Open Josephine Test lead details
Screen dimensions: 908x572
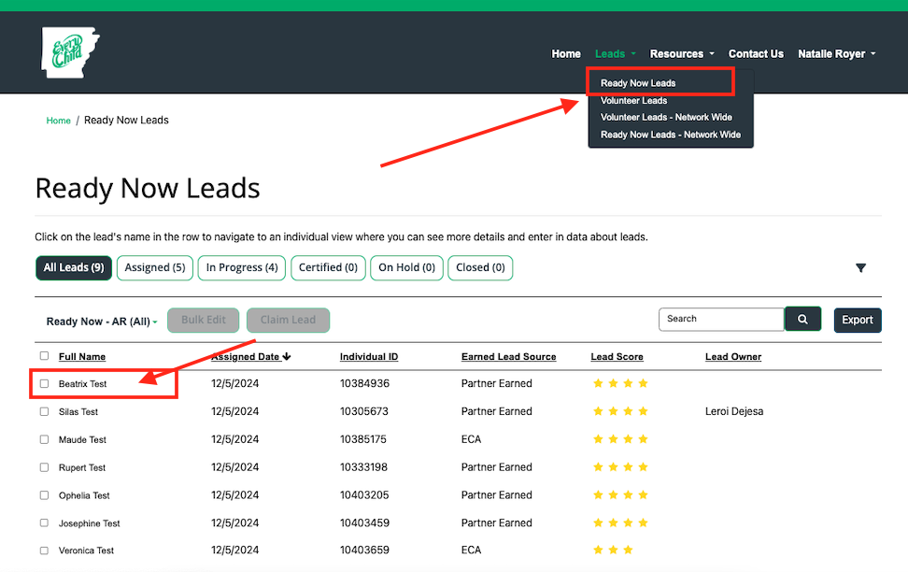coord(89,522)
